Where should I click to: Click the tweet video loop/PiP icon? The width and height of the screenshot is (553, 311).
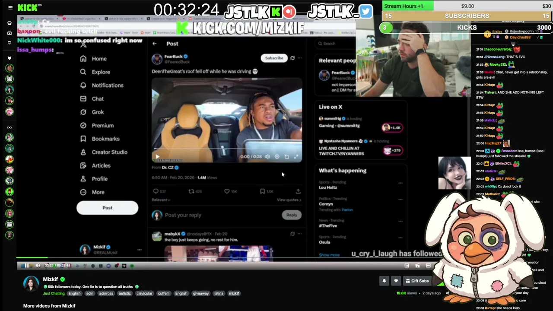[286, 157]
